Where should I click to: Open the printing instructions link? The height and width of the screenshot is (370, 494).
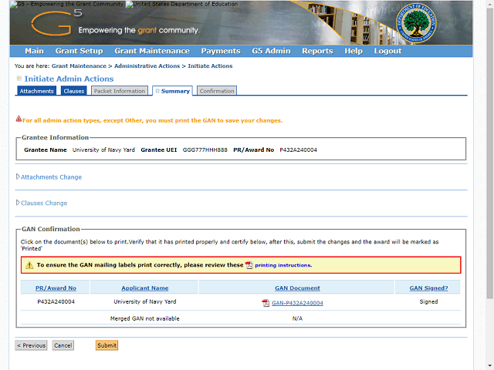pyautogui.click(x=283, y=265)
